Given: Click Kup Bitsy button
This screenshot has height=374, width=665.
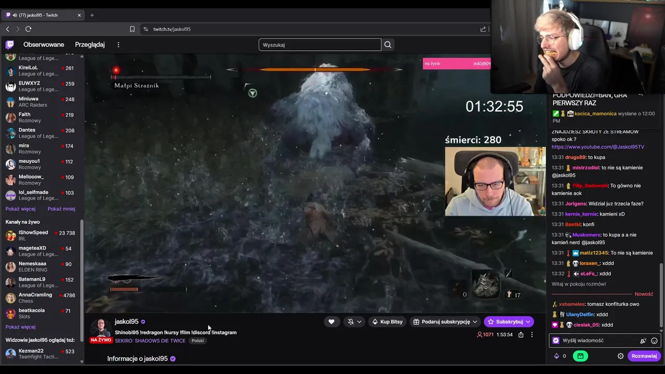Looking at the screenshot, I should (x=387, y=322).
